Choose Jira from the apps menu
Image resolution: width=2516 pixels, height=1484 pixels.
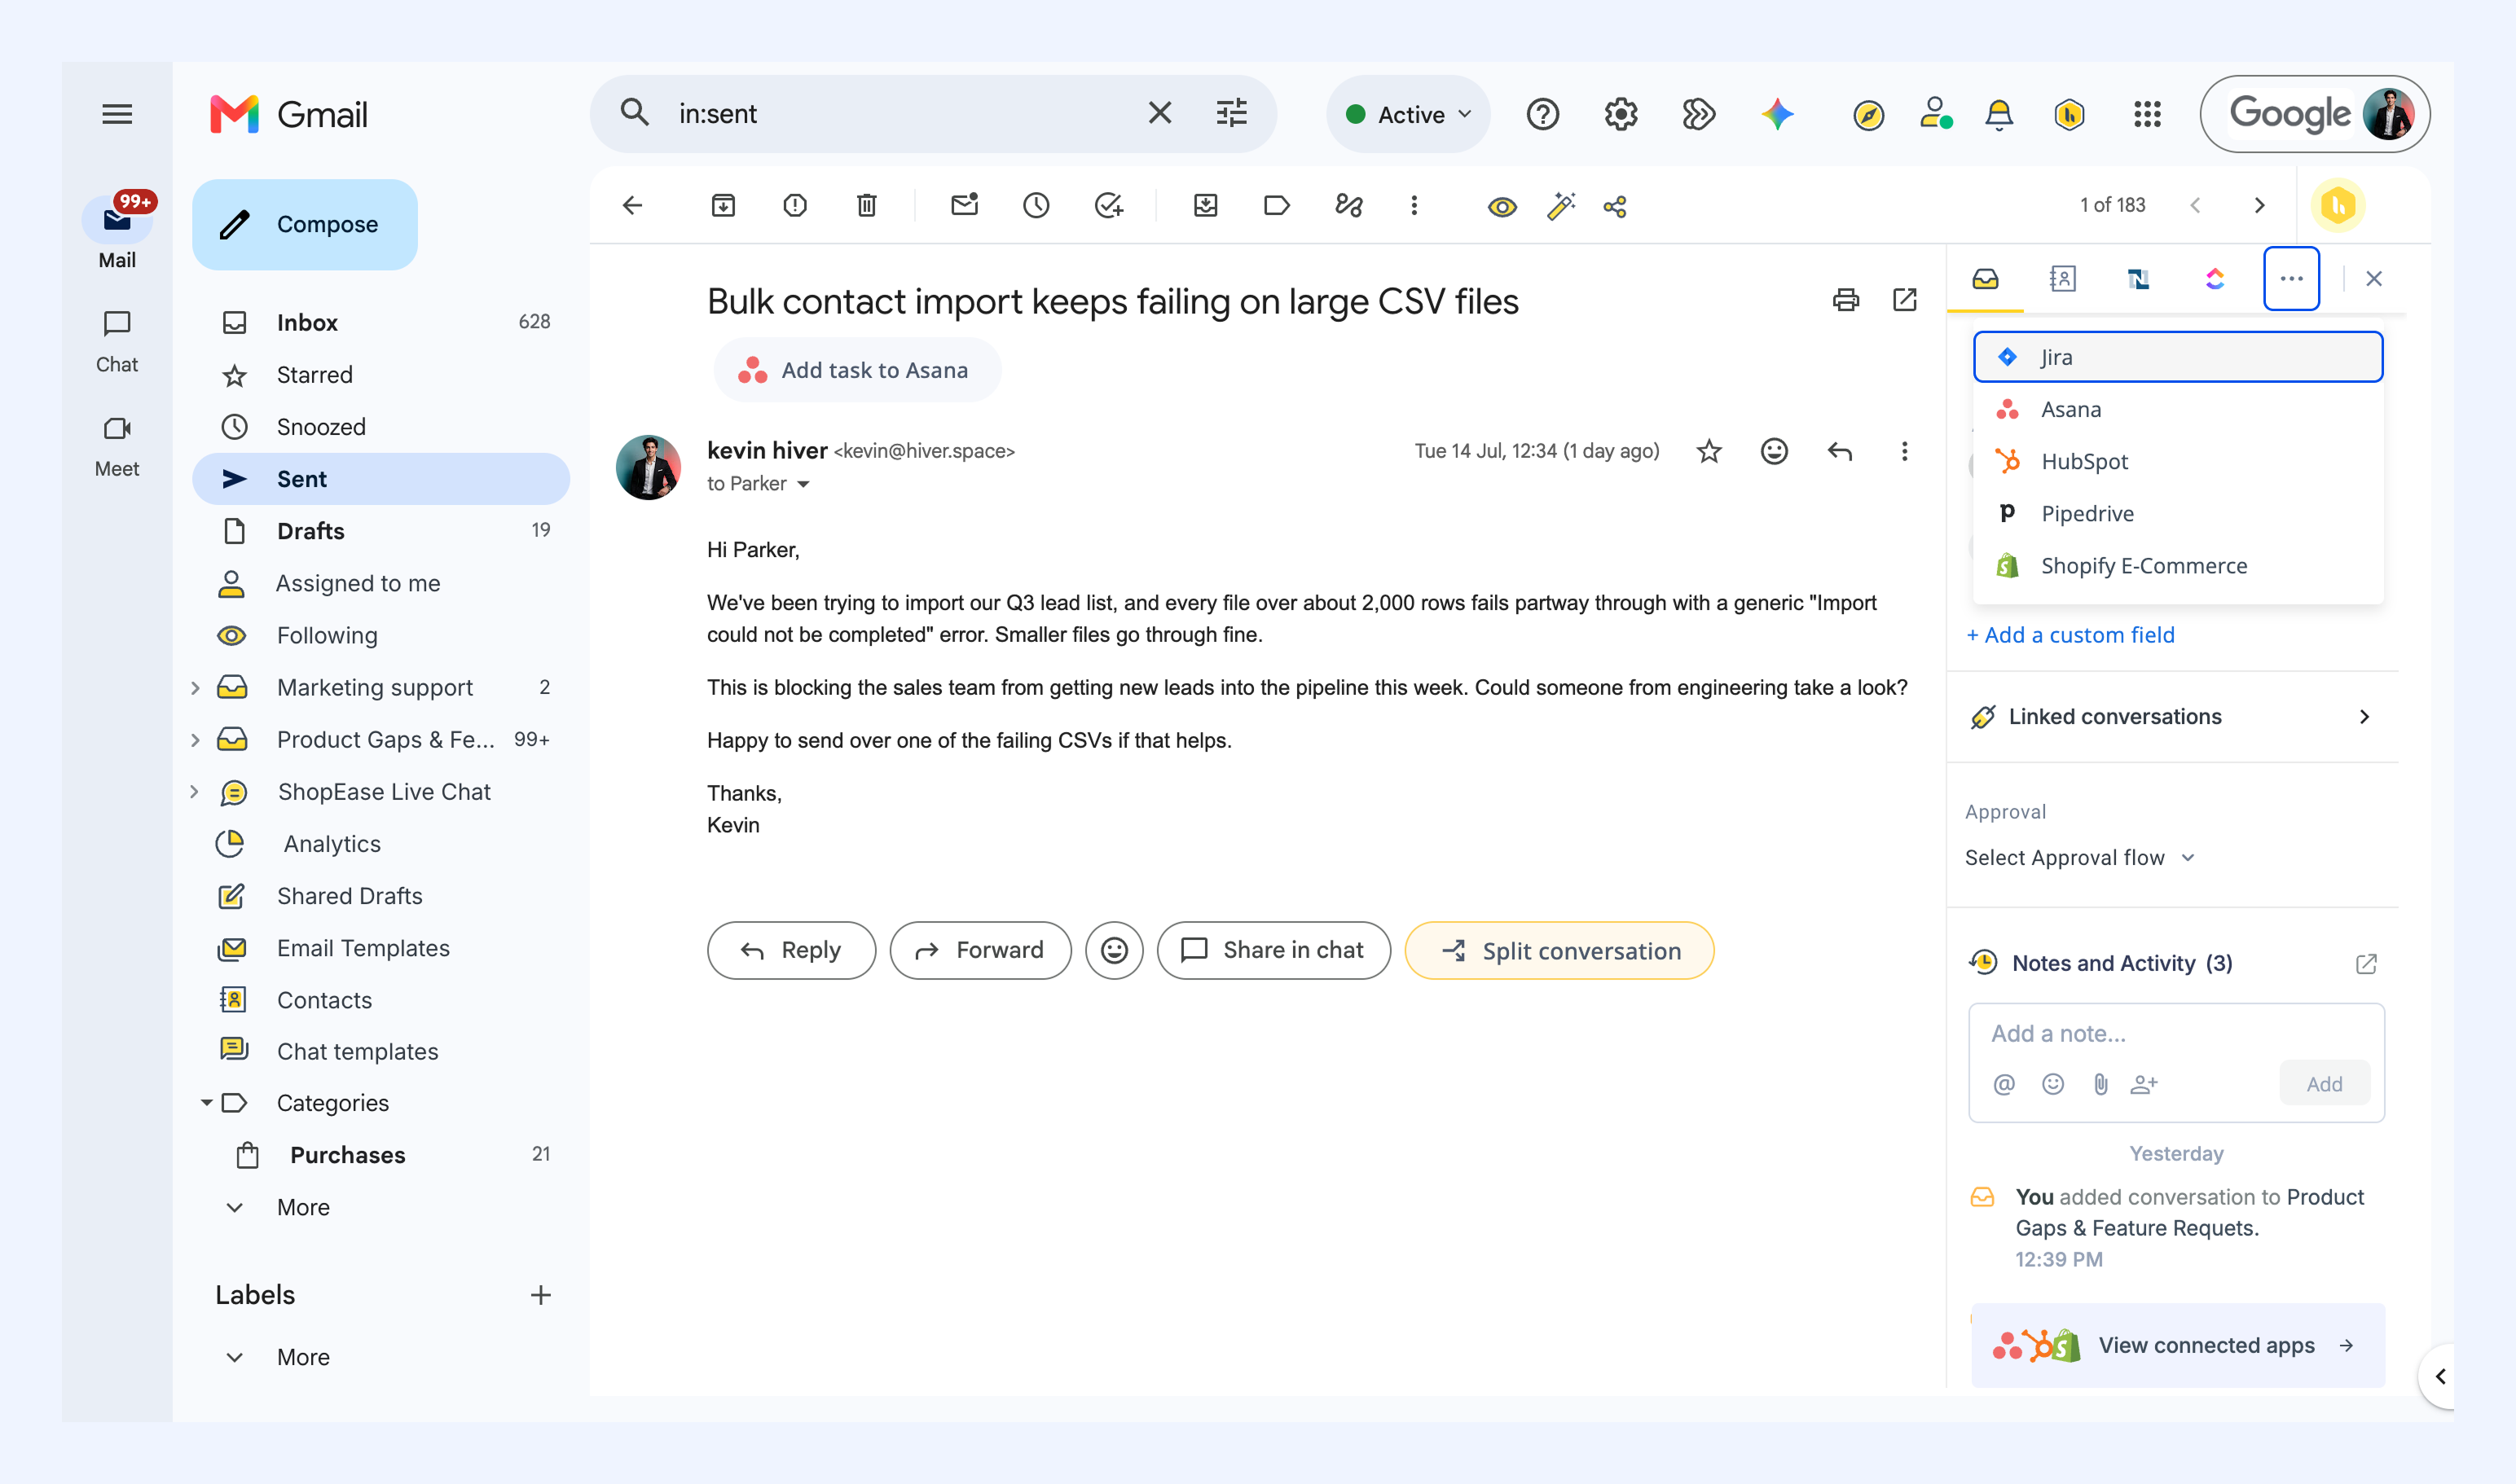2178,357
